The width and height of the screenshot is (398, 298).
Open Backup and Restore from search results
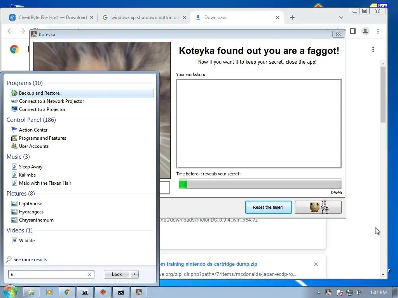pos(82,93)
